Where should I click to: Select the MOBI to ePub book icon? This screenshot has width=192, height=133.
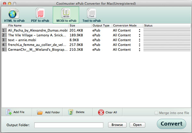pos(66,13)
